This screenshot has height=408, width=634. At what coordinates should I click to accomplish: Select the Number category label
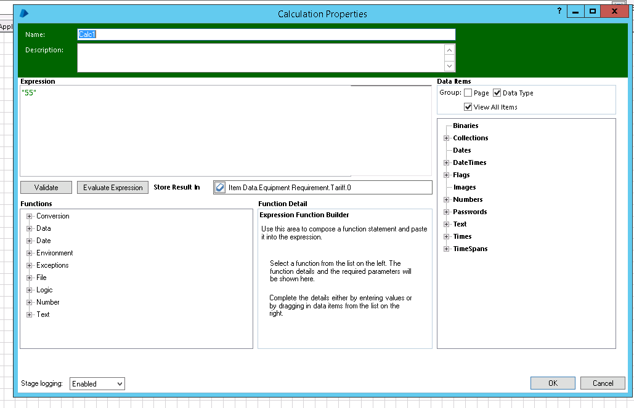tap(47, 302)
